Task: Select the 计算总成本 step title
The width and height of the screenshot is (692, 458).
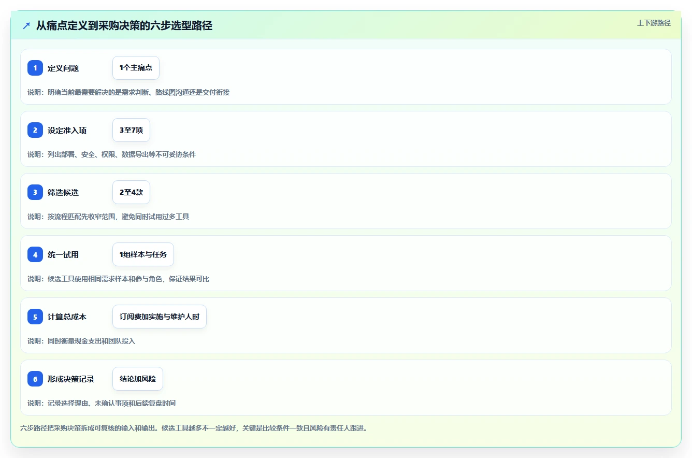Action: [67, 317]
